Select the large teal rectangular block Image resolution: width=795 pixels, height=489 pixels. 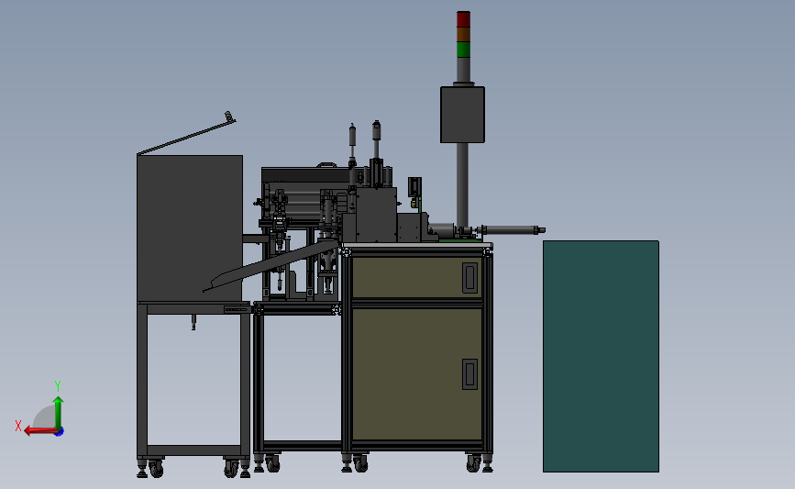(x=601, y=356)
